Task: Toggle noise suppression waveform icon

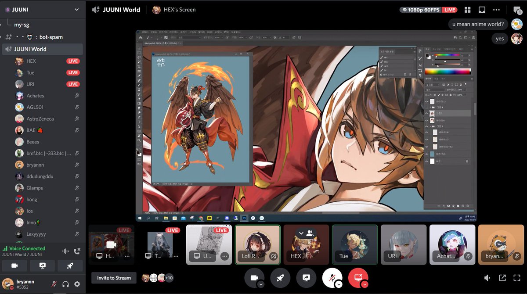Action: (66, 251)
